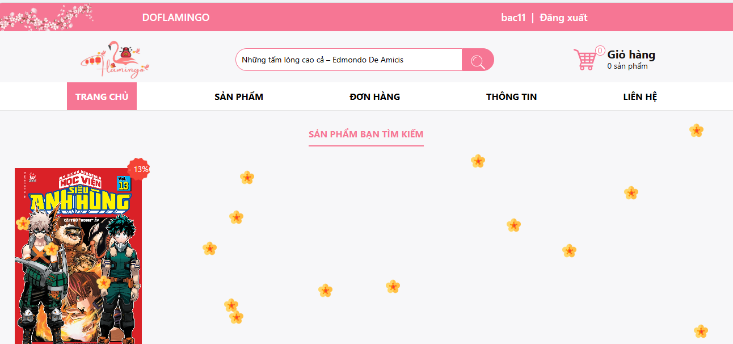The height and width of the screenshot is (344, 733).
Task: Go to the SẢN PHẨM menu
Action: 239,97
